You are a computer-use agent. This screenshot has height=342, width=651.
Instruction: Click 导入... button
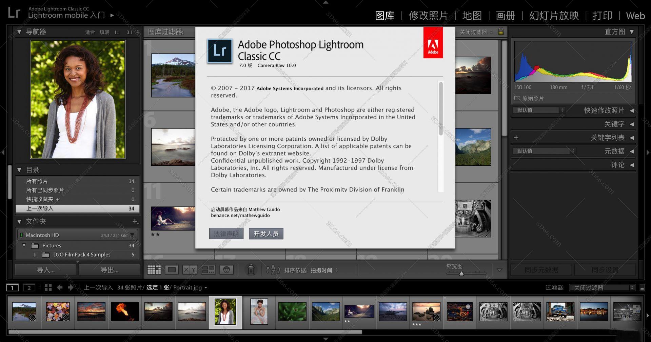(45, 270)
